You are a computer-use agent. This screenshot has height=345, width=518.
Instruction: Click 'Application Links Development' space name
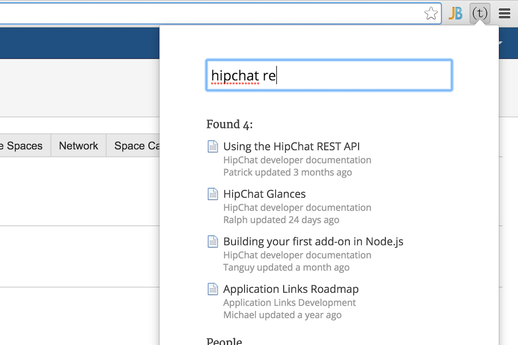point(290,303)
